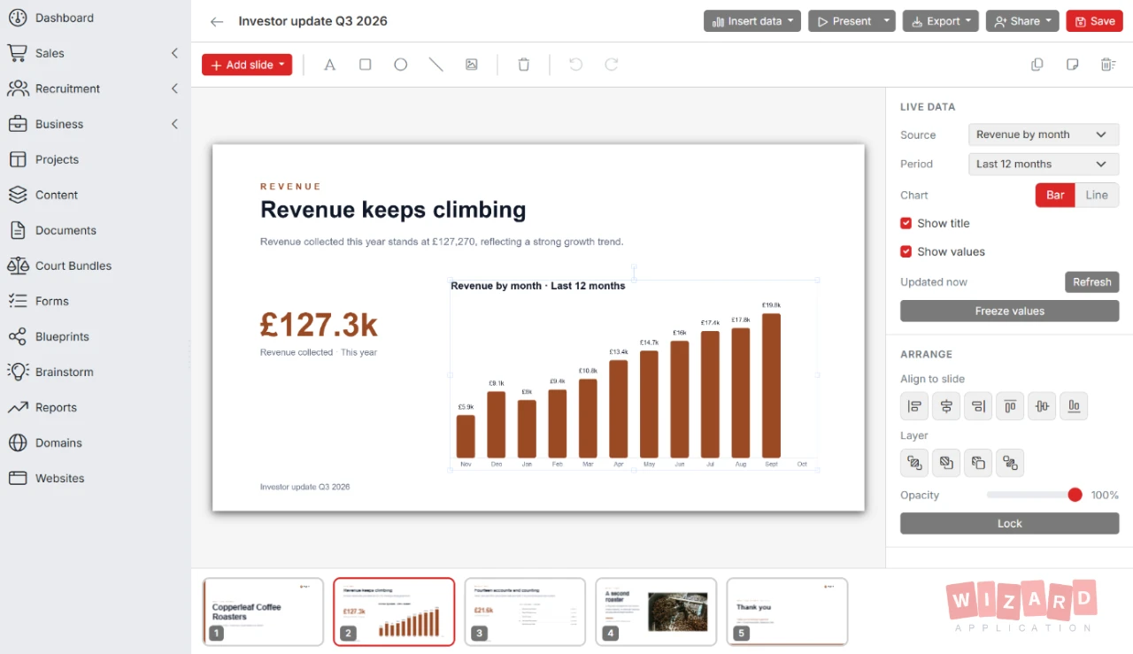Click the £127.3k figure on the slide
The width and height of the screenshot is (1133, 654).
[x=319, y=325]
